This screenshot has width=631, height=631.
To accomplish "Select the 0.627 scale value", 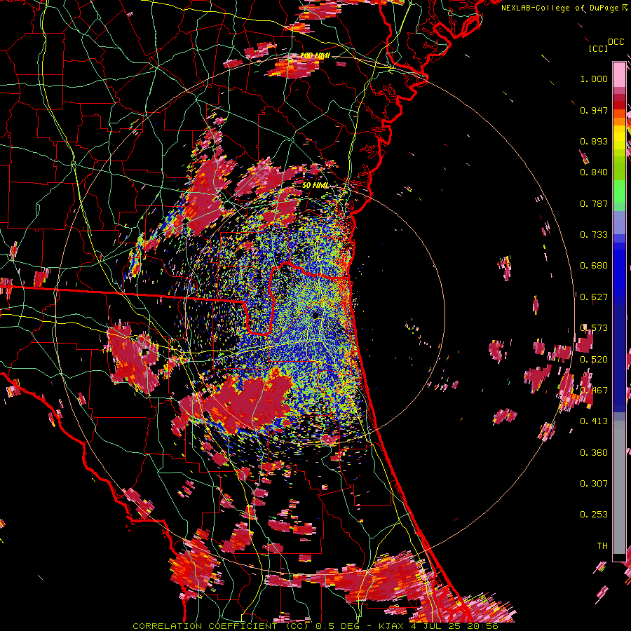I will (594, 297).
